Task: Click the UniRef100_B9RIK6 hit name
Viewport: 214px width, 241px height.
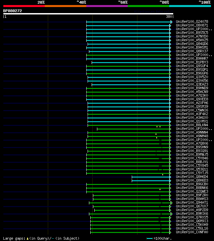Action: (x=192, y=213)
